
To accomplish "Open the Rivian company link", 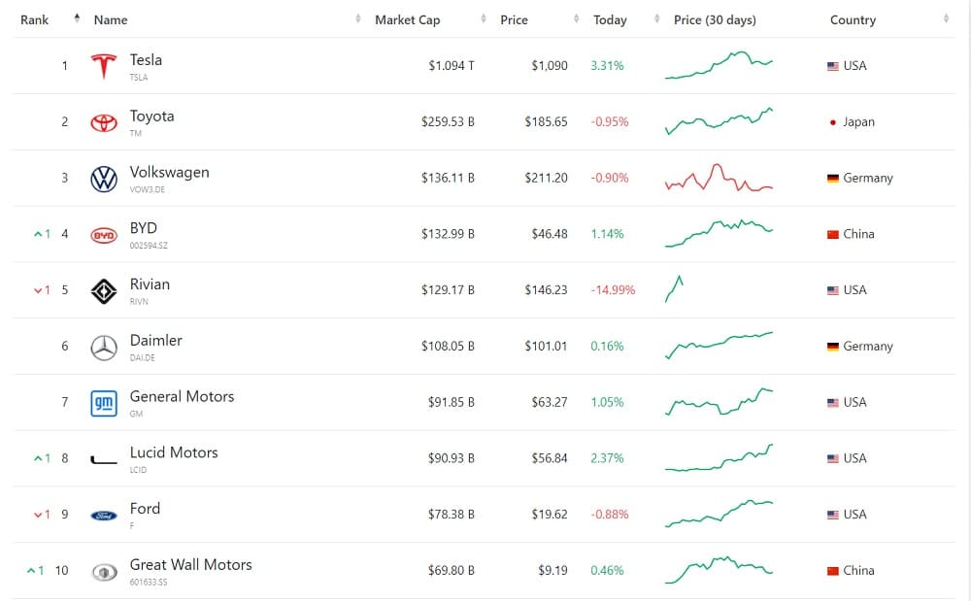I will click(150, 284).
